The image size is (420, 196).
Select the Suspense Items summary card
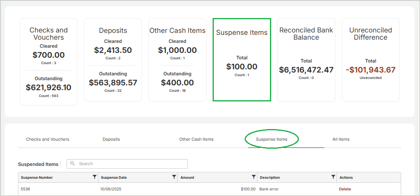click(x=241, y=60)
